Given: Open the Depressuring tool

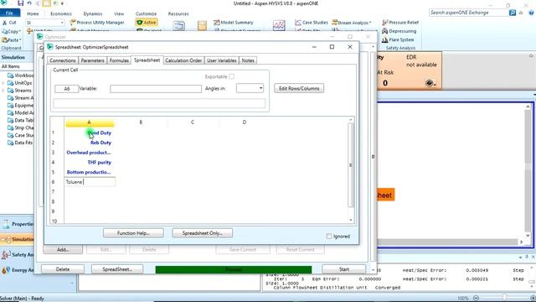Looking at the screenshot, I should [399, 31].
